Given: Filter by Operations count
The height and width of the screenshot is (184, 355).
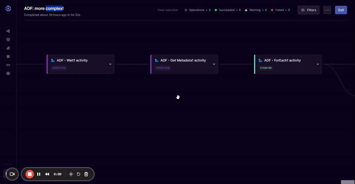Looking at the screenshot, I should point(197,10).
